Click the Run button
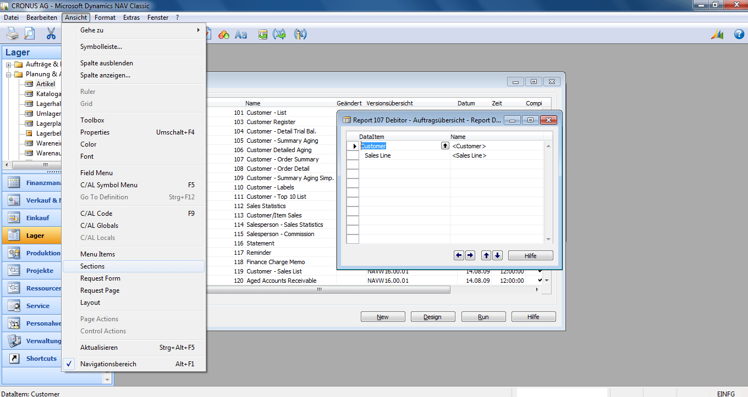The image size is (748, 397). (483, 317)
